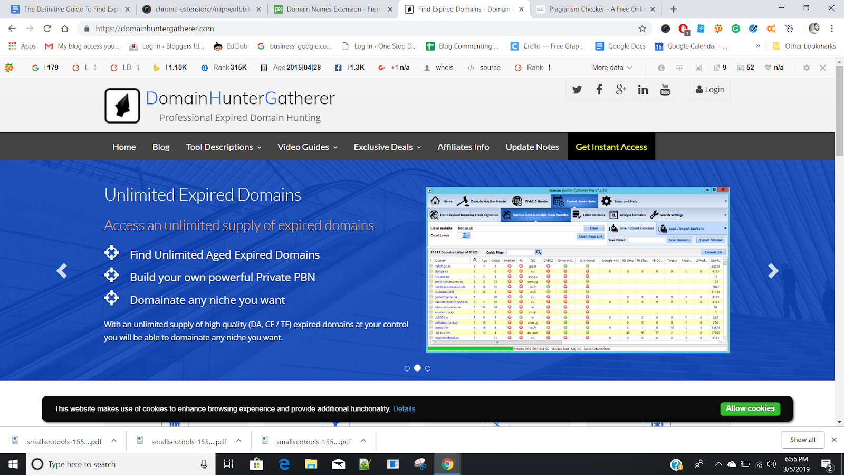This screenshot has height=475, width=844.
Task: Click the shopping cart extension icon
Action: (x=789, y=28)
